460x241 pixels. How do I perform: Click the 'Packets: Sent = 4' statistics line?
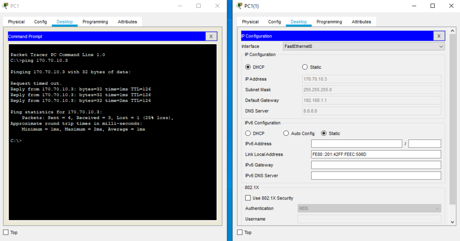coord(98,118)
